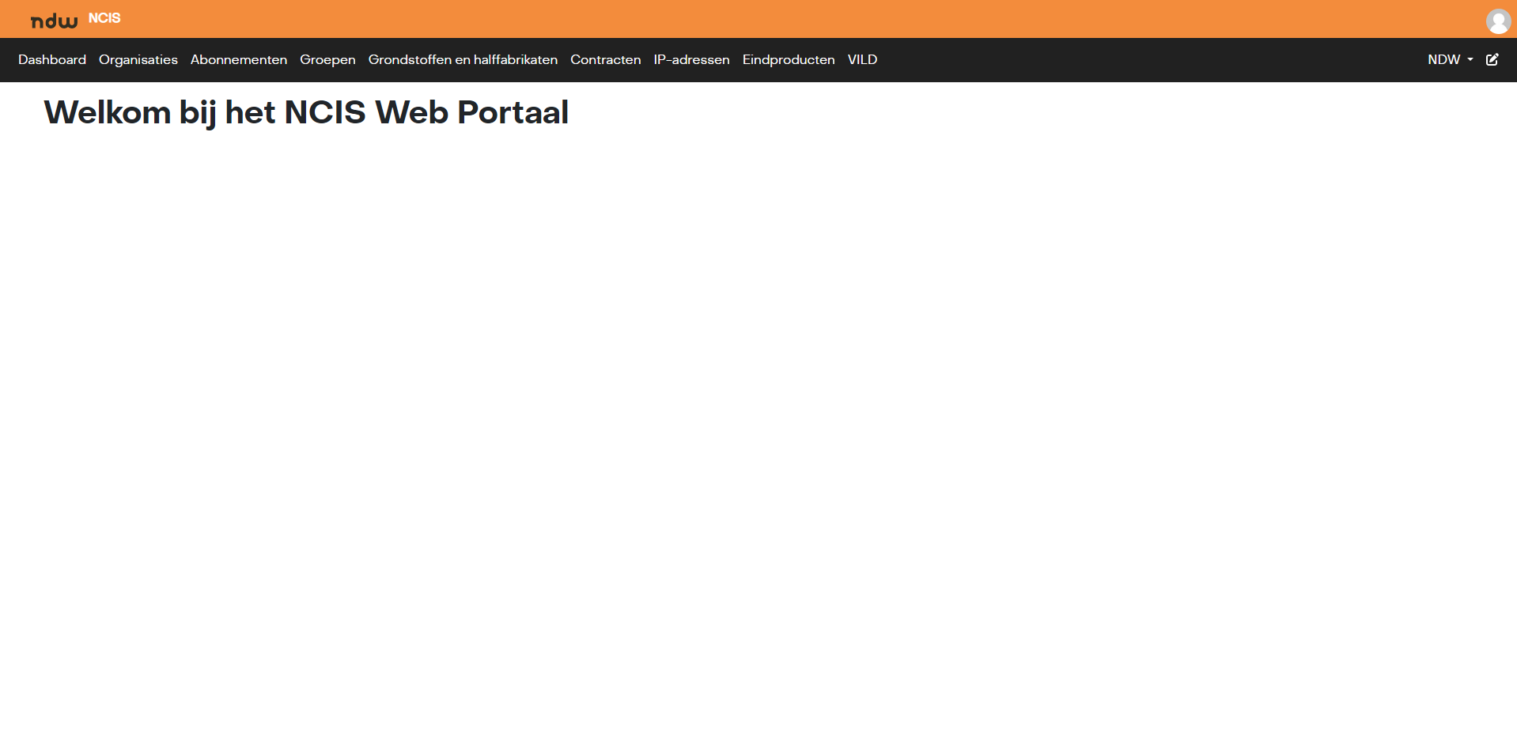Go to Eindproducten
The height and width of the screenshot is (740, 1517).
789,60
